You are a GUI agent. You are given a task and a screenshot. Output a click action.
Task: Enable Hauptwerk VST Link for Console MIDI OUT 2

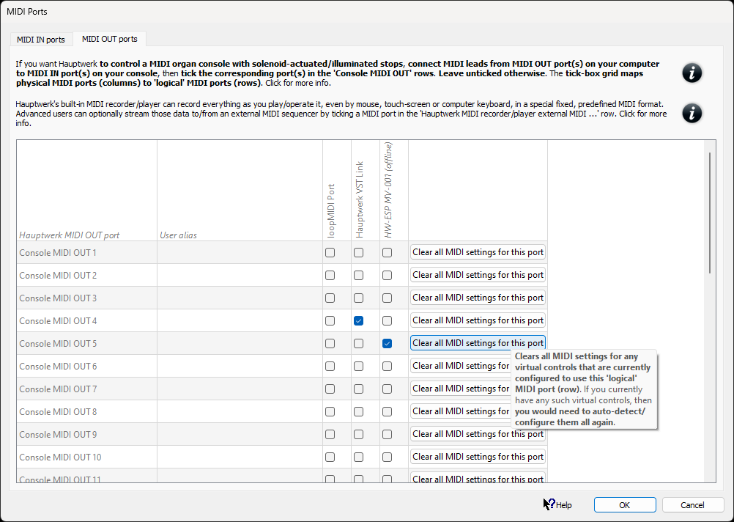(359, 276)
